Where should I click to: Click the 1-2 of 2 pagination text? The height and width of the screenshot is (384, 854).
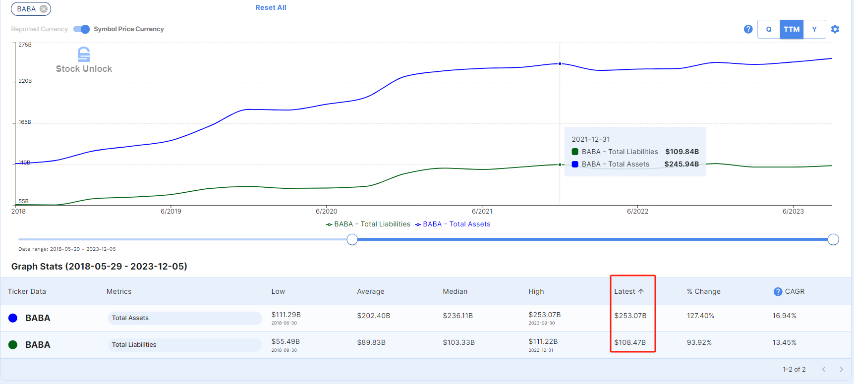click(x=794, y=369)
